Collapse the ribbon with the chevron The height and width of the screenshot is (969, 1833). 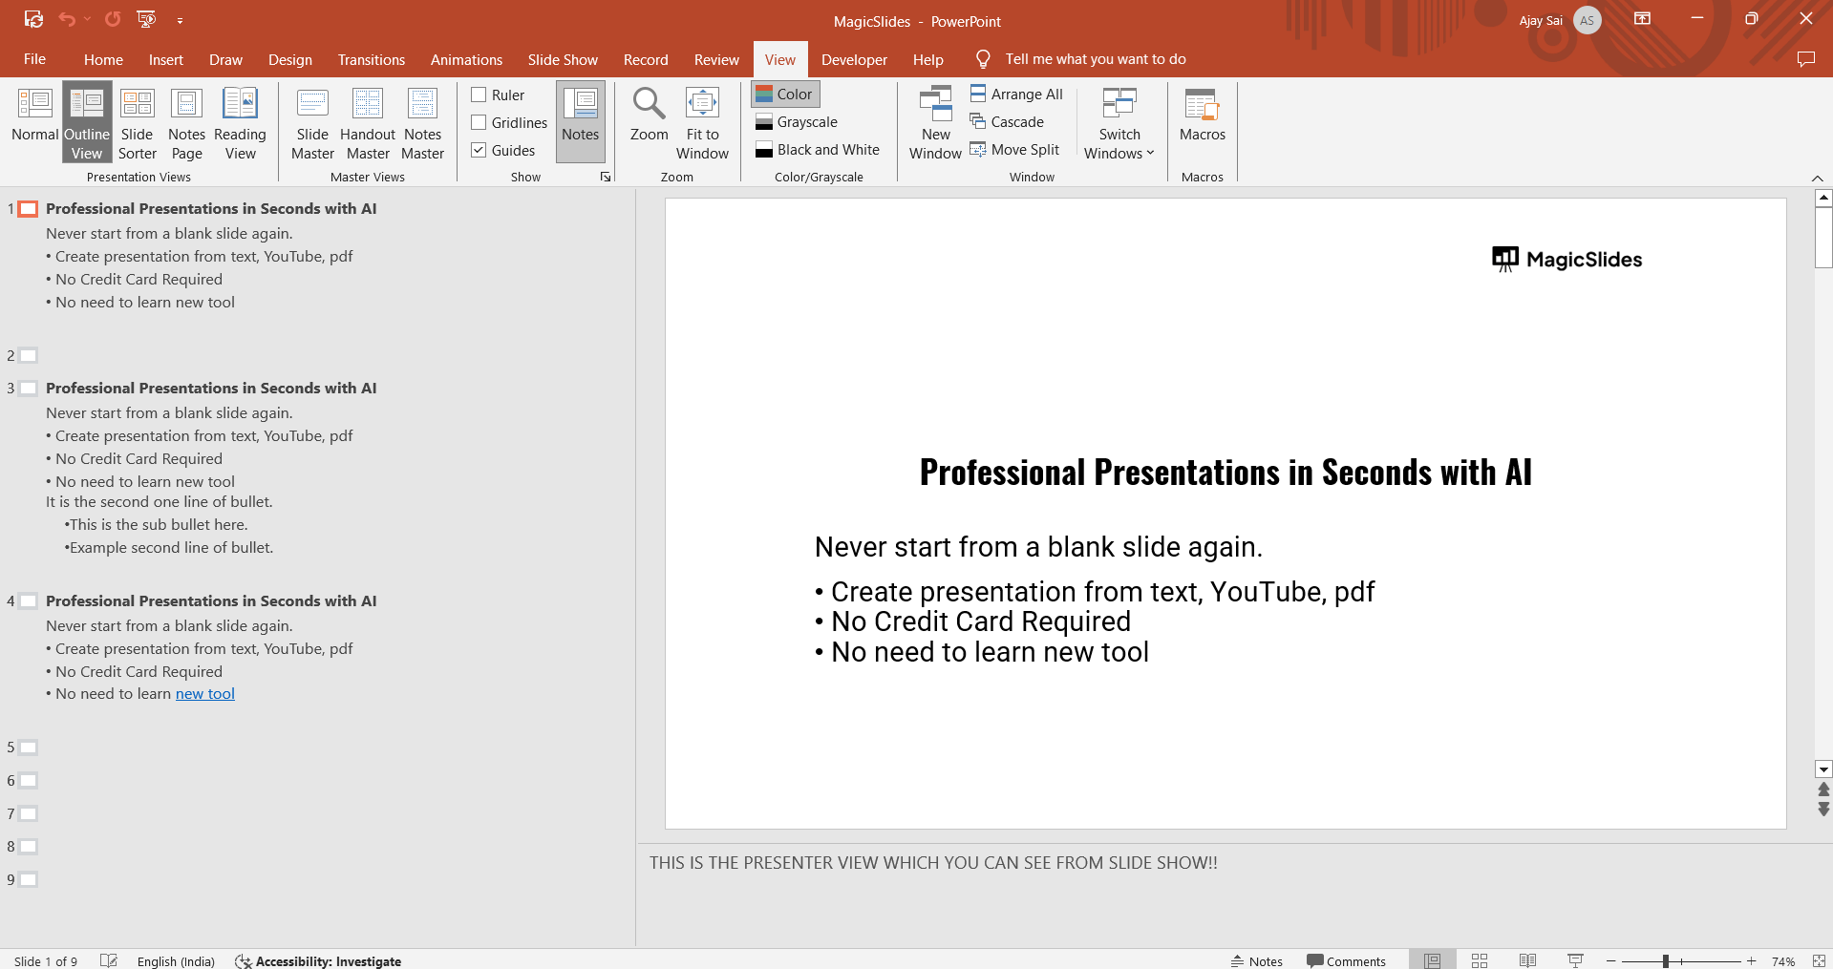click(x=1817, y=179)
